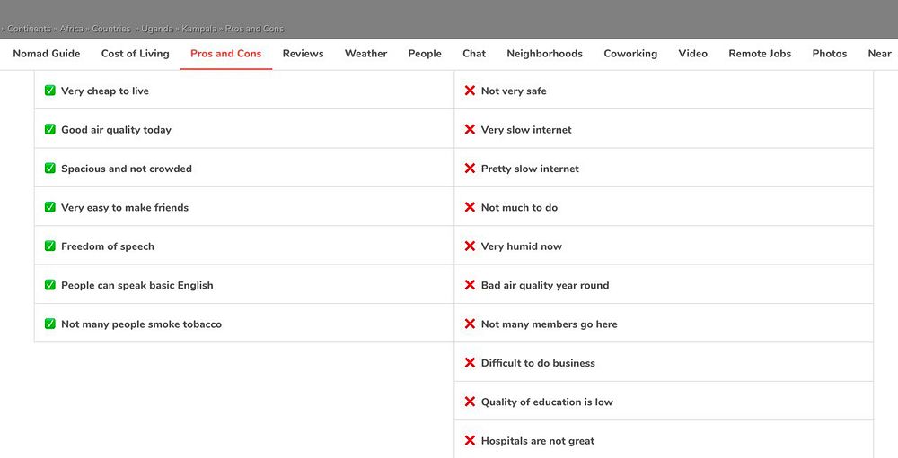Open the Cost of Living tab
The width and height of the screenshot is (898, 458).
pyautogui.click(x=135, y=54)
